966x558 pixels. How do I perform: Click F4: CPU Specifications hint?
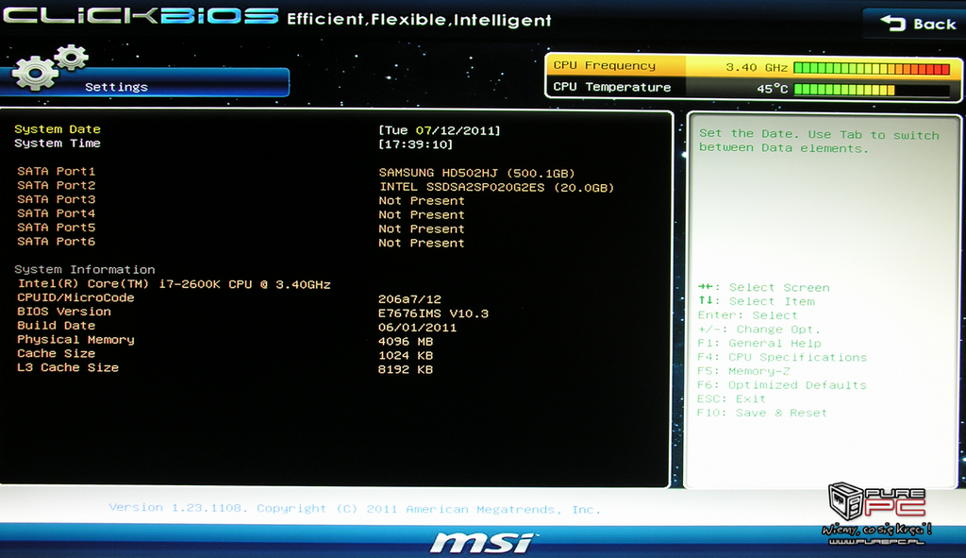pos(782,358)
